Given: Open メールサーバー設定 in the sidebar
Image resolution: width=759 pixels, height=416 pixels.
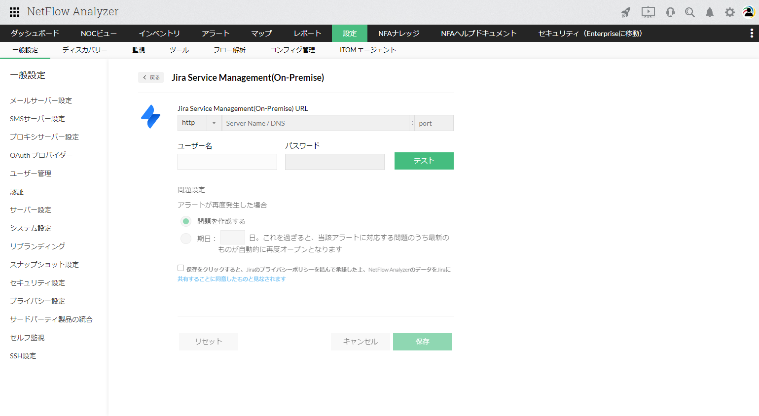Looking at the screenshot, I should 41,101.
